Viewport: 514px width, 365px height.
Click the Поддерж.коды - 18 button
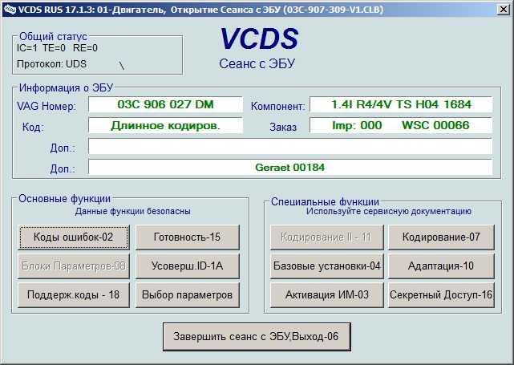74,295
